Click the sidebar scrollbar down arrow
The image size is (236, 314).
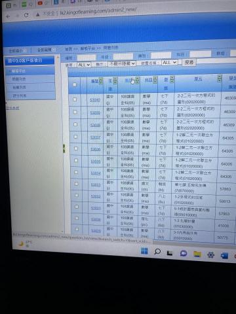point(62,231)
